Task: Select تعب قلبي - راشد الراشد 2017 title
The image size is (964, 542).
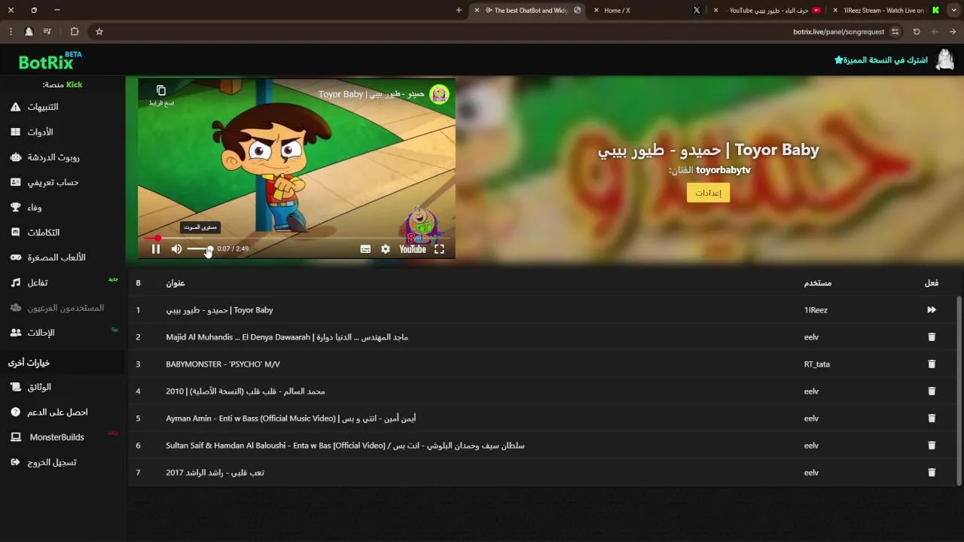Action: (x=215, y=473)
